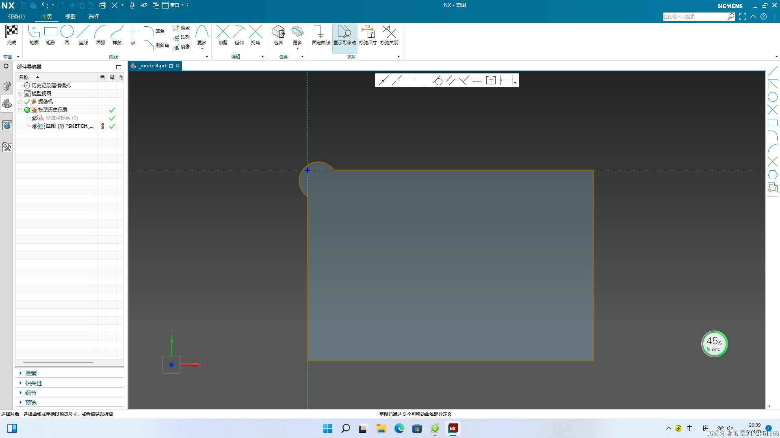This screenshot has width=780, height=438.
Task: Select 历史记录建模模式 tree item
Action: (51, 86)
